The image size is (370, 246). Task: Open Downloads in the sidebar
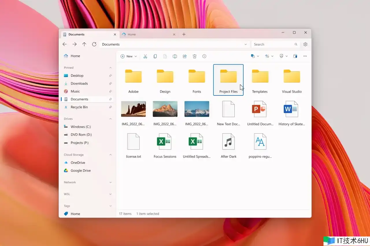click(x=87, y=83)
